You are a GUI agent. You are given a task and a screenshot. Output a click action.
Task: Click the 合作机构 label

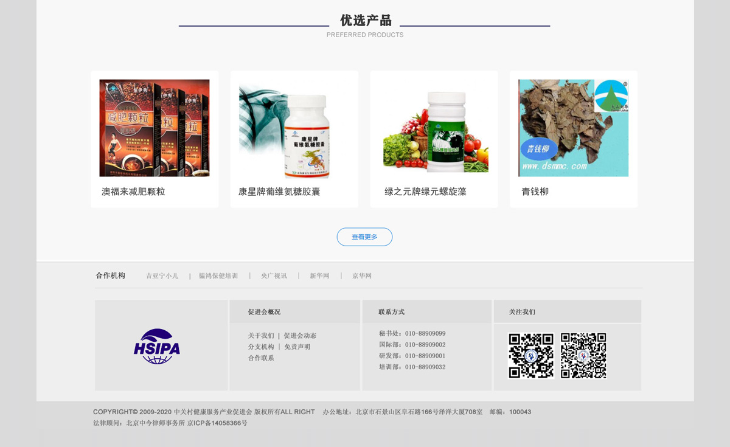pyautogui.click(x=110, y=275)
